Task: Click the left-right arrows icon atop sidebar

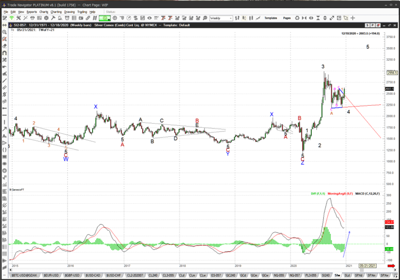Action: pyautogui.click(x=4, y=25)
